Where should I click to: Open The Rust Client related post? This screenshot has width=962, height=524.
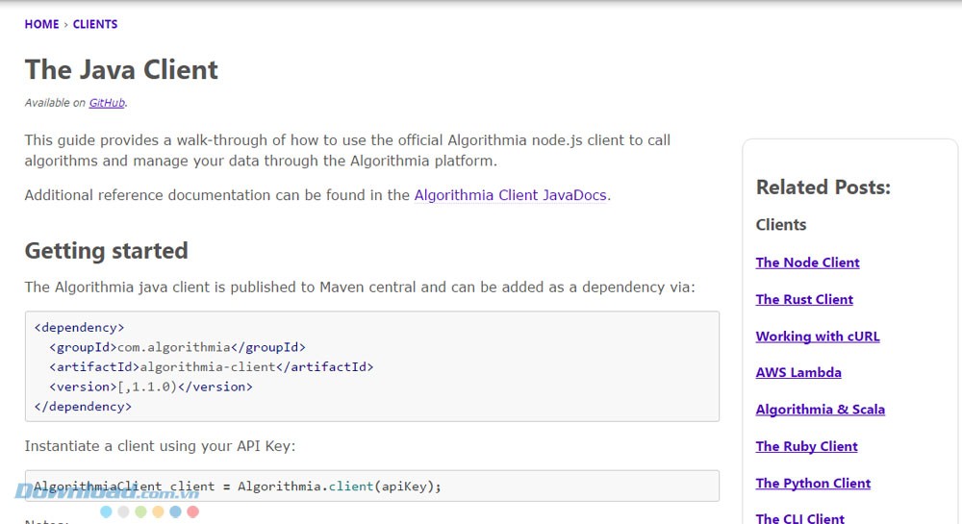(x=804, y=299)
